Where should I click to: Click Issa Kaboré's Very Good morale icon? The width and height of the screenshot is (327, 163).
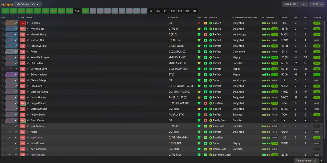[x=211, y=126]
